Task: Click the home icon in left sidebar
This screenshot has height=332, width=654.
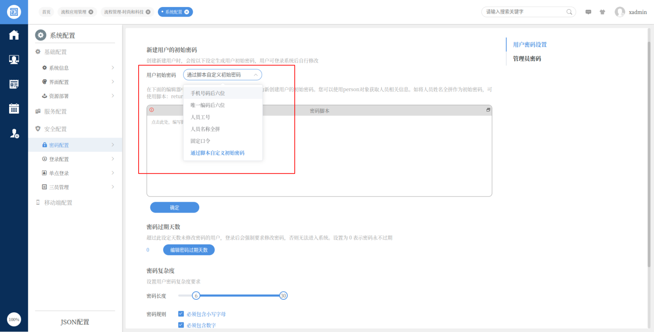Action: tap(14, 35)
